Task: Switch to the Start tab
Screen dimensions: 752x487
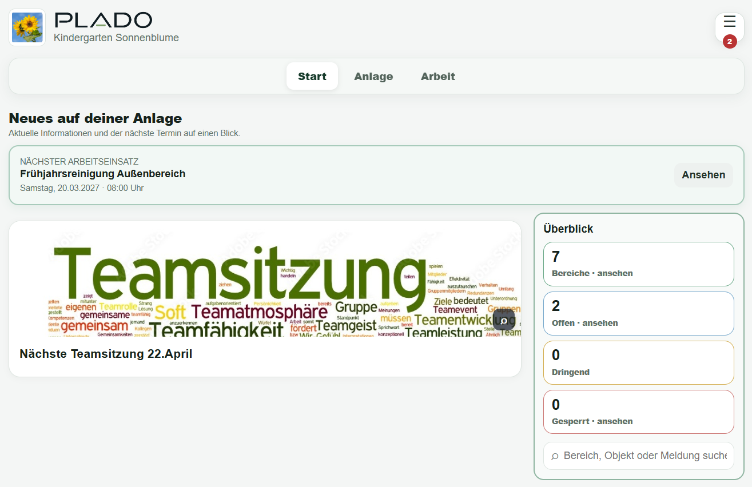Action: click(312, 76)
